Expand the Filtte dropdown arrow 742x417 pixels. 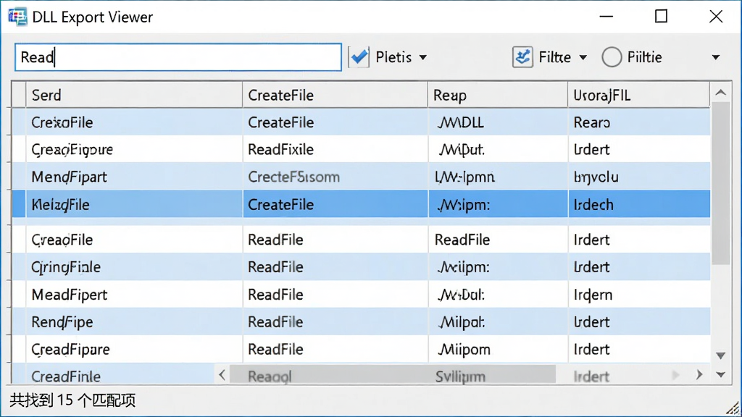tap(583, 58)
